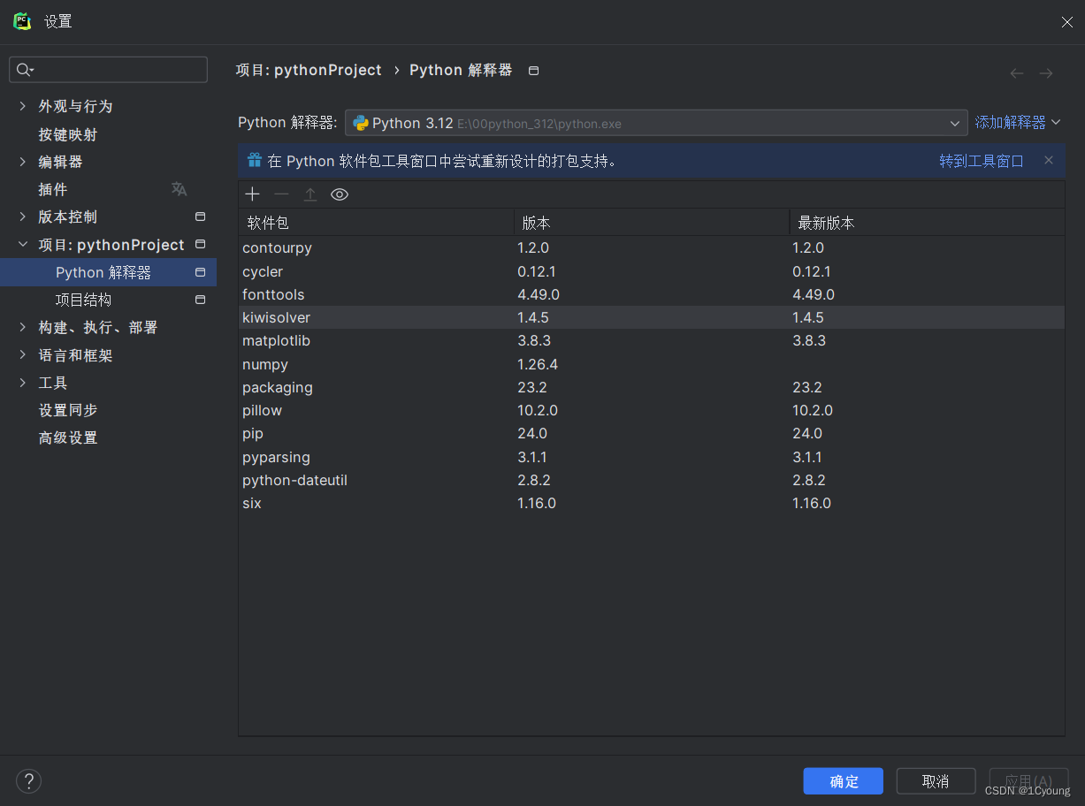Viewport: 1085px width, 806px height.
Task: Select the packaging package row
Action: click(652, 387)
